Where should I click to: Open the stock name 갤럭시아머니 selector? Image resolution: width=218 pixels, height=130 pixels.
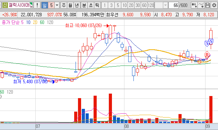point(20,5)
